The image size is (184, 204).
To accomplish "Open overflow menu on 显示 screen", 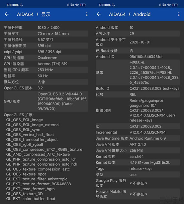I will coord(87,14).
